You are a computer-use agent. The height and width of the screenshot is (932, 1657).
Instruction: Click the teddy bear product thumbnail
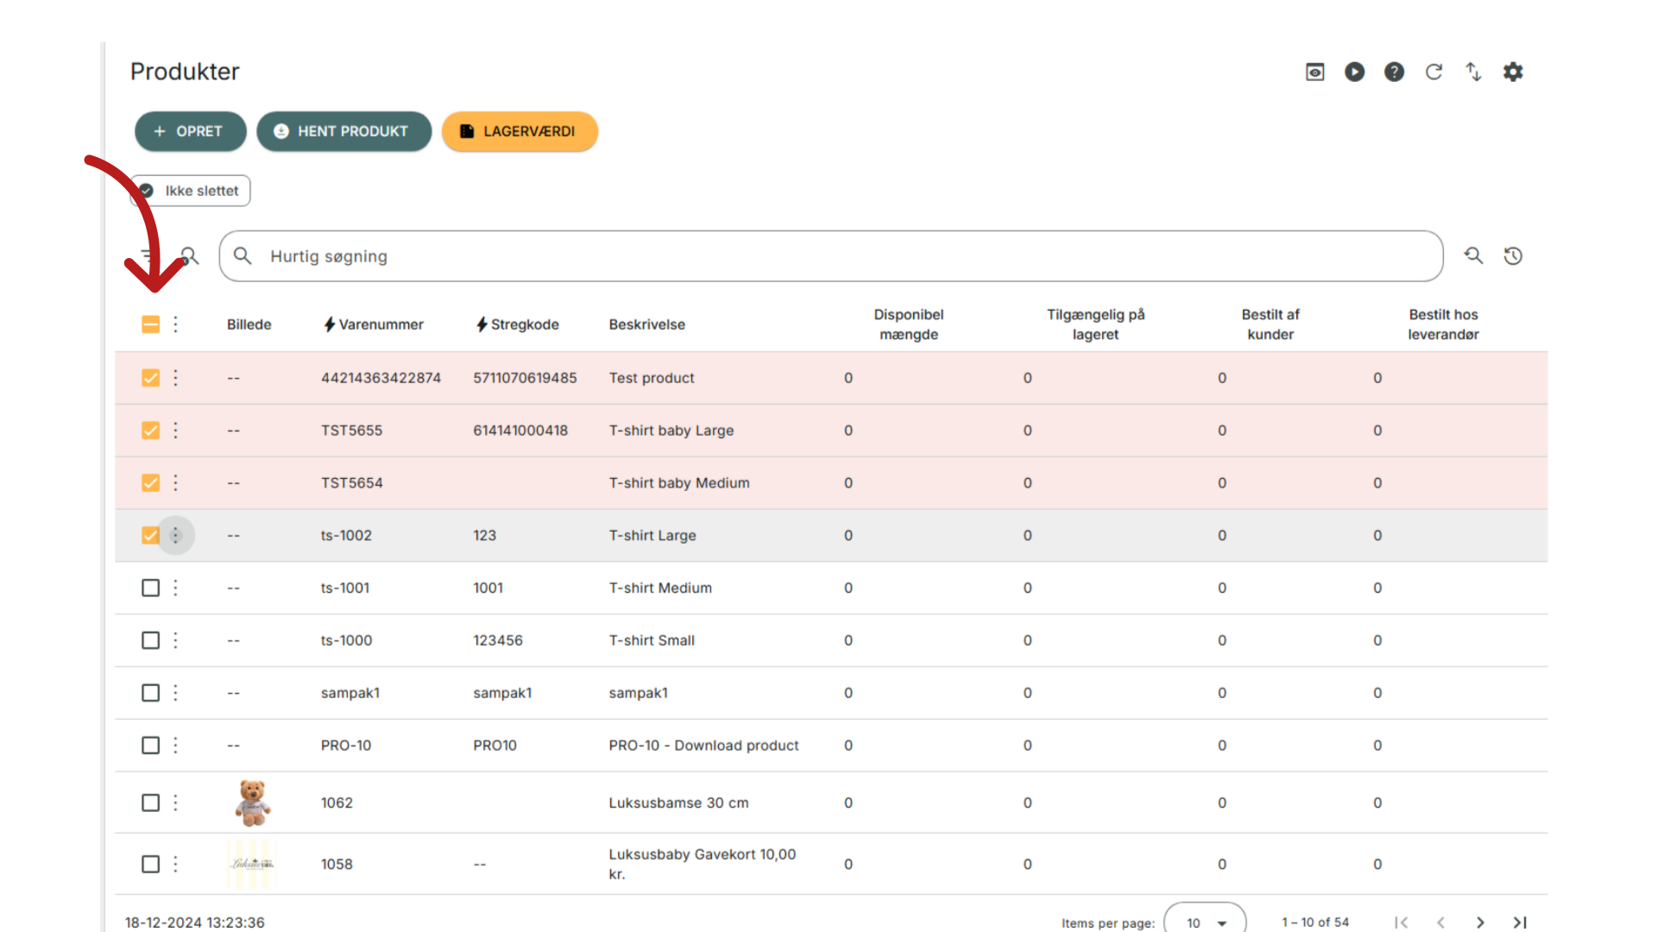pos(252,803)
